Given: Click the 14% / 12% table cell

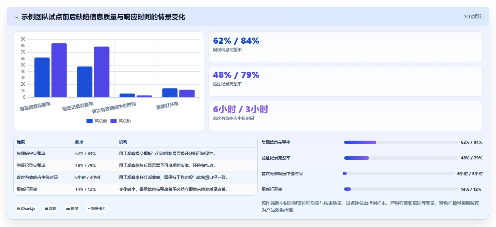Looking at the screenshot, I should 86,189.
